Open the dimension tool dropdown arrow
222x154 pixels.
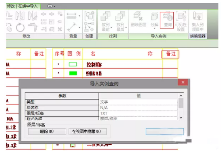pyautogui.click(x=80, y=27)
